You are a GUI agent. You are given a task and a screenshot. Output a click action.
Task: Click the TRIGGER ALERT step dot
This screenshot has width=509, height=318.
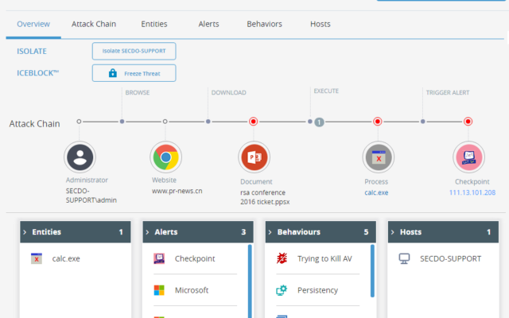[422, 122]
